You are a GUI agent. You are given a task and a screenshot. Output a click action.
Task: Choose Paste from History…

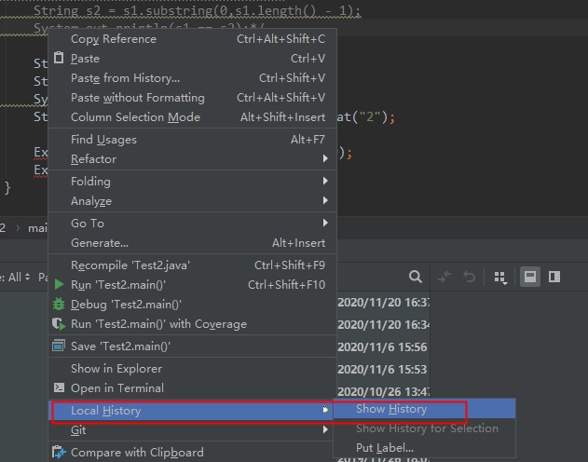[x=192, y=78]
